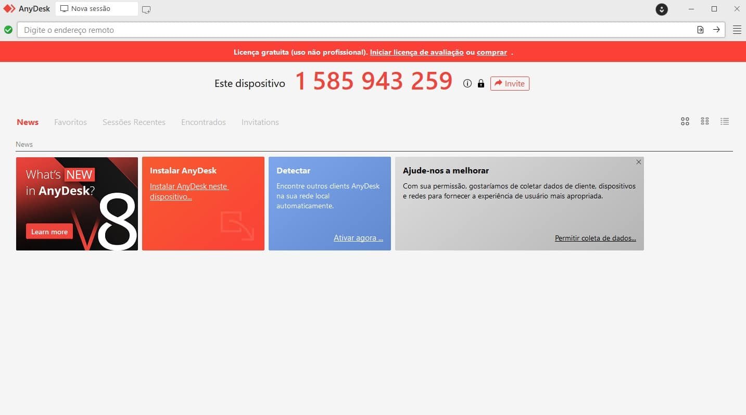Click the AnyDesk logo icon
The width and height of the screenshot is (746, 415).
point(9,9)
